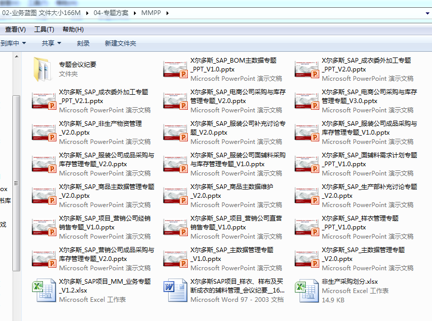Select the 主数据管理专题_V2.0.pptx icon
The image size is (432, 321).
click(307, 259)
